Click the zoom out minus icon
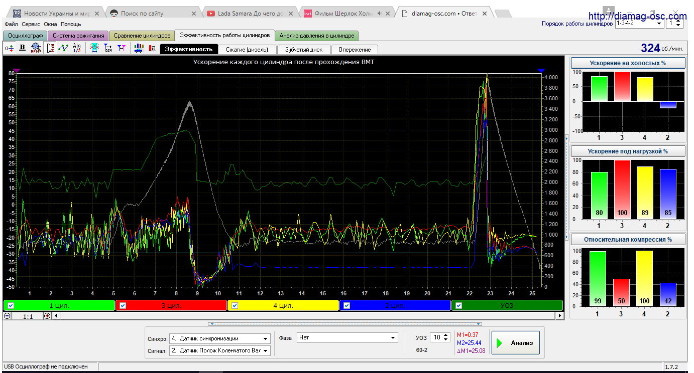Viewport: 694px width, 373px height. point(7,316)
